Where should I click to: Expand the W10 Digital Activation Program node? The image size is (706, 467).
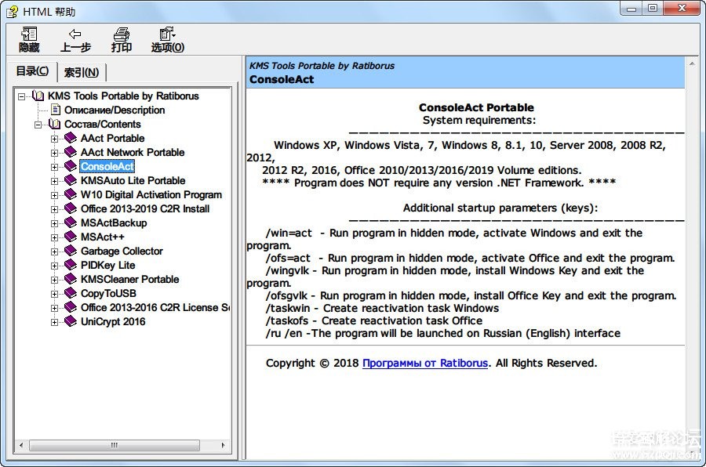(54, 195)
